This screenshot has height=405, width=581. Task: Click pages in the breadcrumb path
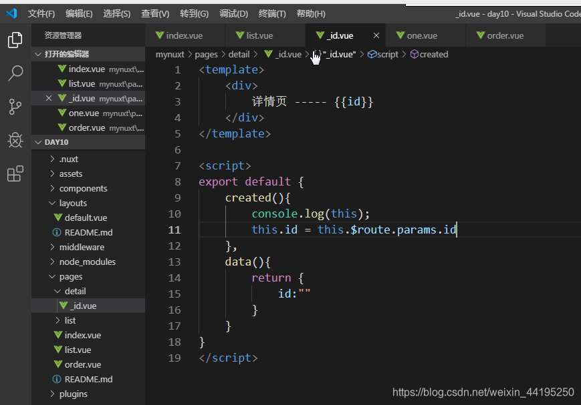point(206,54)
